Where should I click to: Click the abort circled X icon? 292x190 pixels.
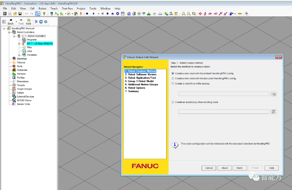(x=118, y=13)
